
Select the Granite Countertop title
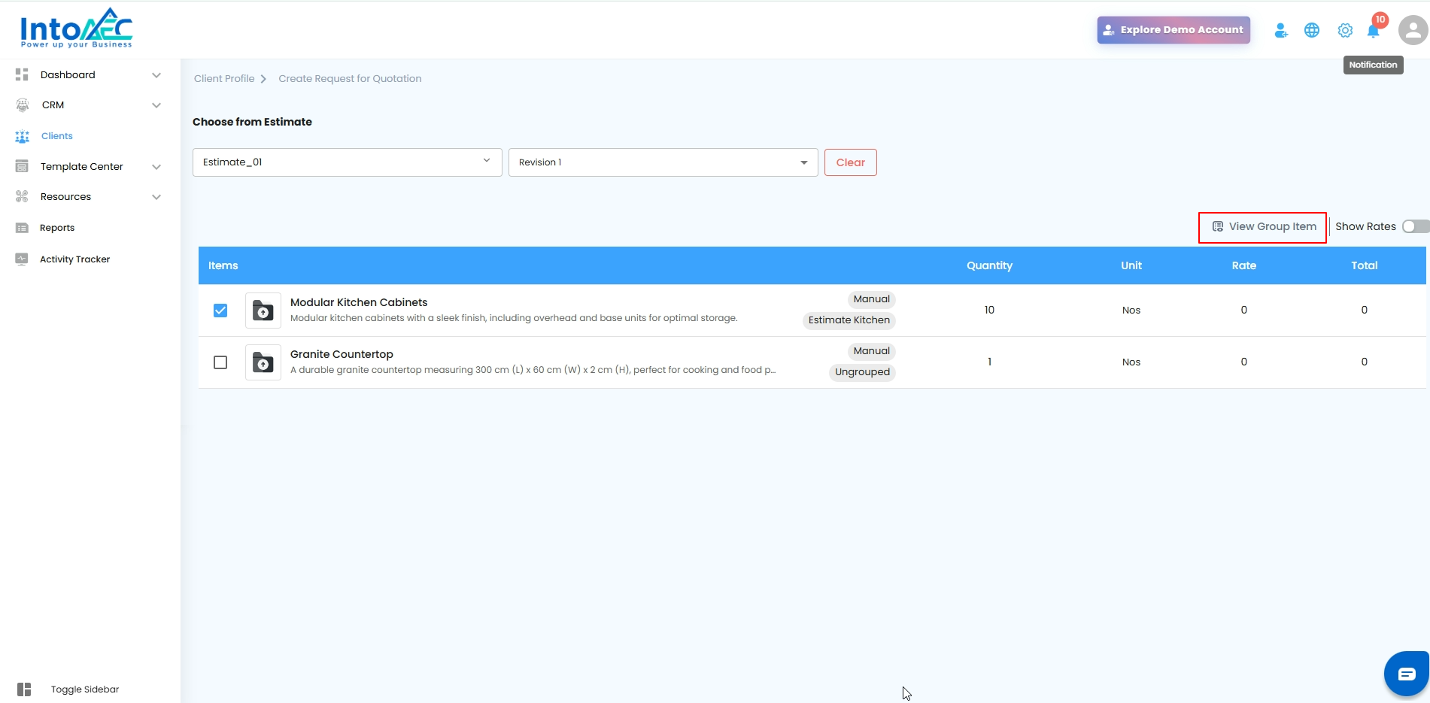pyautogui.click(x=342, y=354)
